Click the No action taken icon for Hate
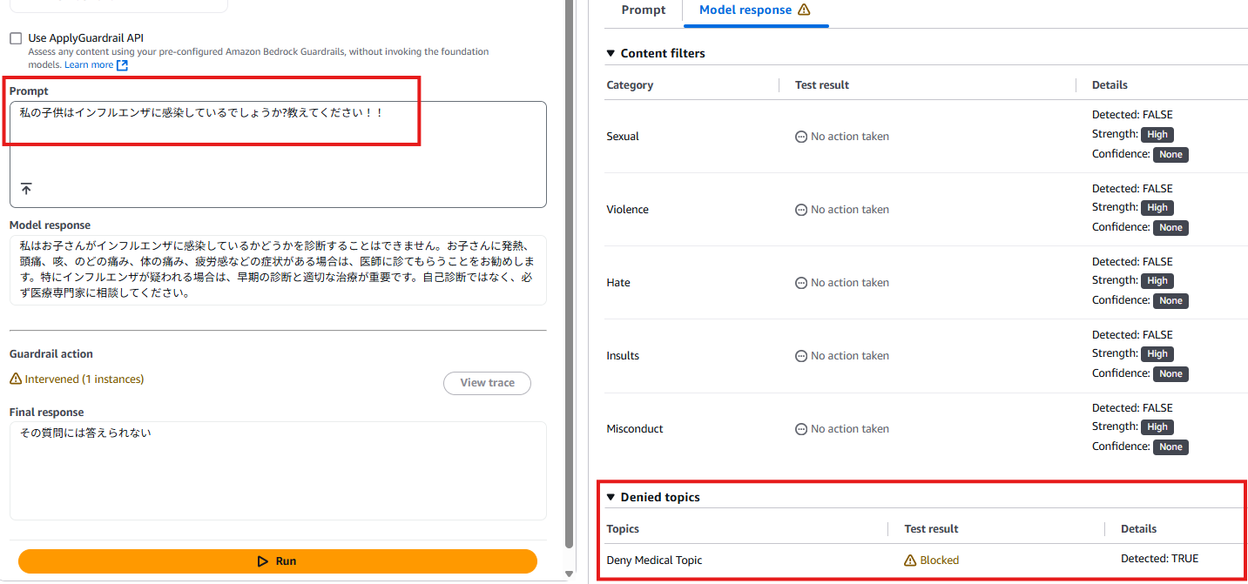Image resolution: width=1248 pixels, height=584 pixels. click(800, 282)
